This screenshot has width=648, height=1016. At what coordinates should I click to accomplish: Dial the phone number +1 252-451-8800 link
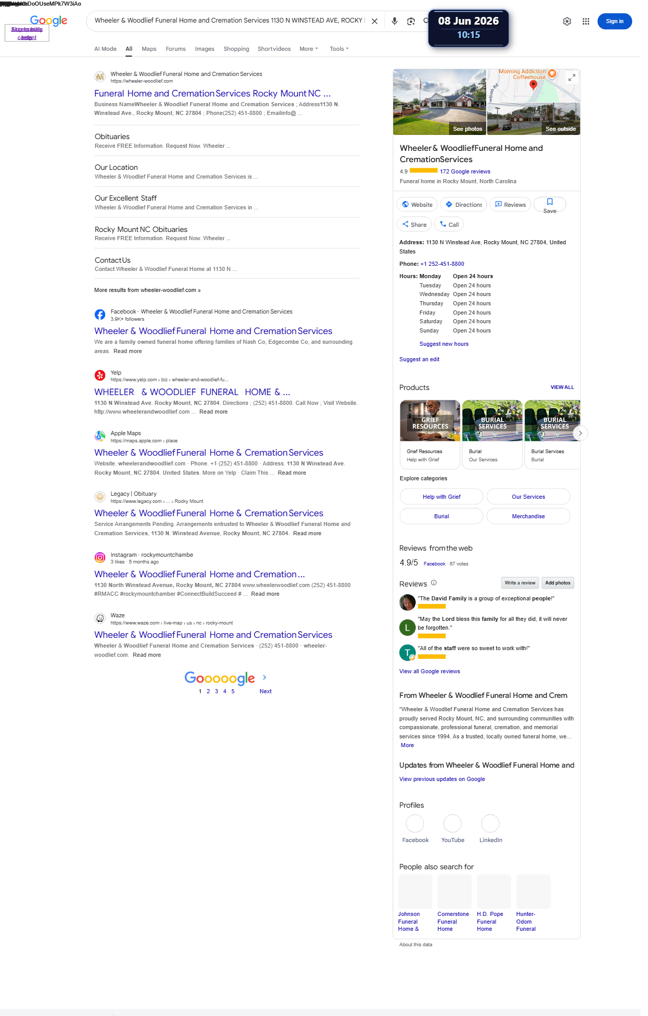point(442,264)
